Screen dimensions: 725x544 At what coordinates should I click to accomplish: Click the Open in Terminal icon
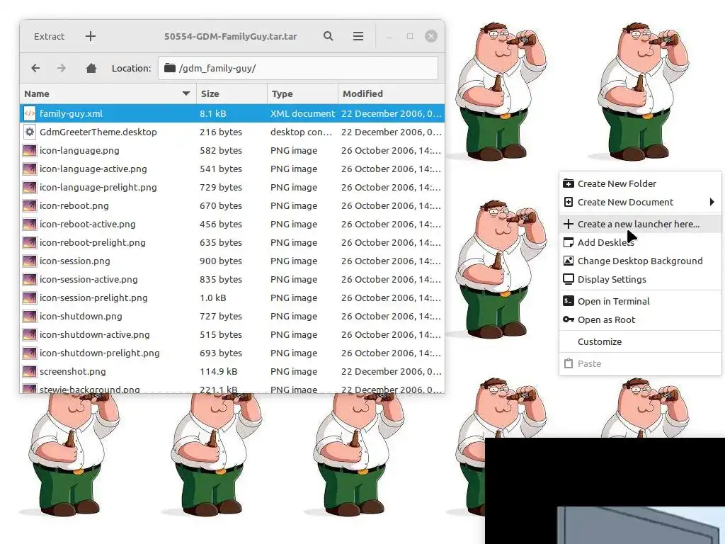coord(569,301)
